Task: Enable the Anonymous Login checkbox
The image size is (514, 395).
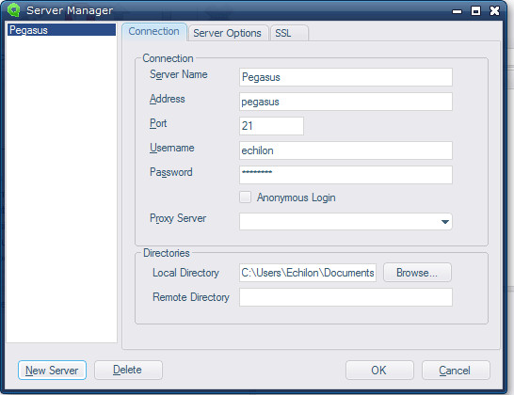Action: click(245, 197)
